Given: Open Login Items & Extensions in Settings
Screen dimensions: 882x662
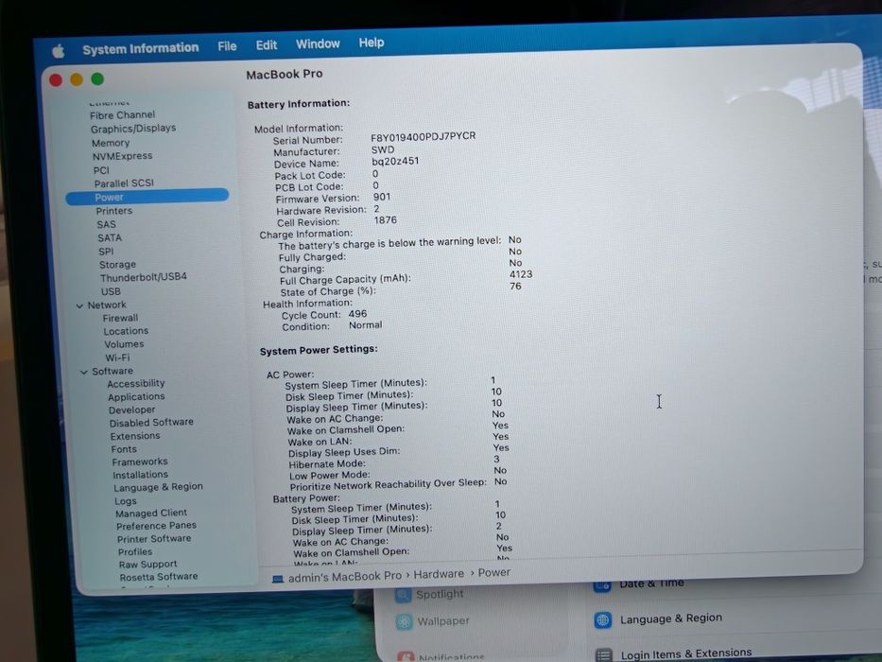Looking at the screenshot, I should click(x=673, y=654).
